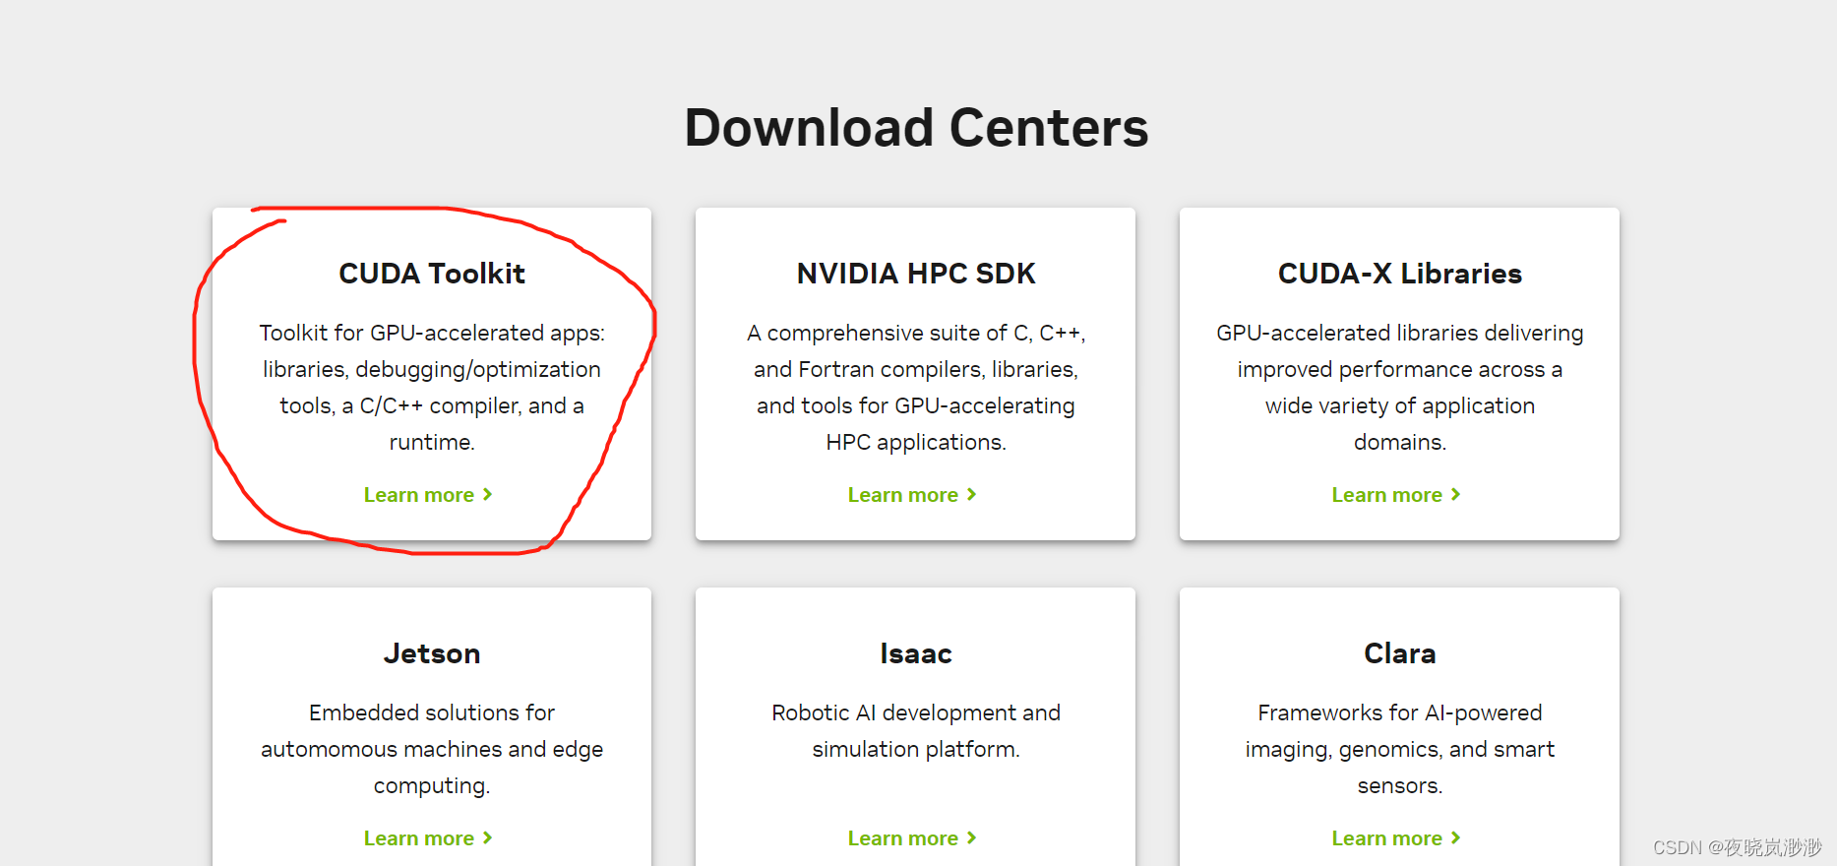Click the 'GPU-accelerated libraries delivering' description
This screenshot has width=1837, height=866.
click(x=1400, y=388)
